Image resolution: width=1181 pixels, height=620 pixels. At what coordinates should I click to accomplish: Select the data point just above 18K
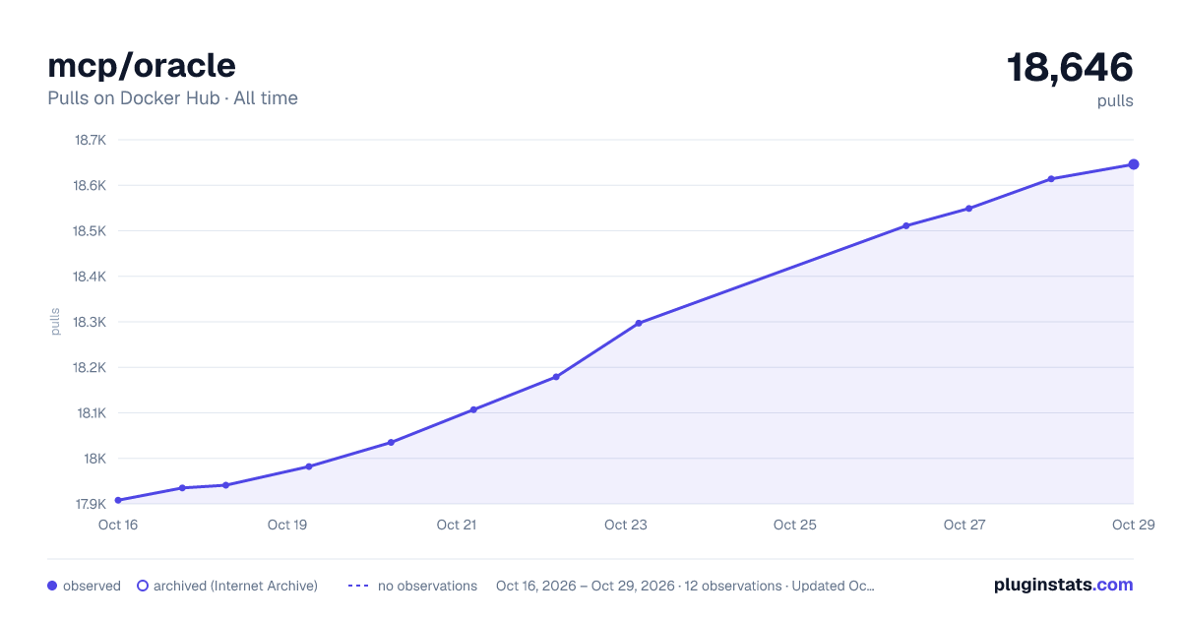391,443
